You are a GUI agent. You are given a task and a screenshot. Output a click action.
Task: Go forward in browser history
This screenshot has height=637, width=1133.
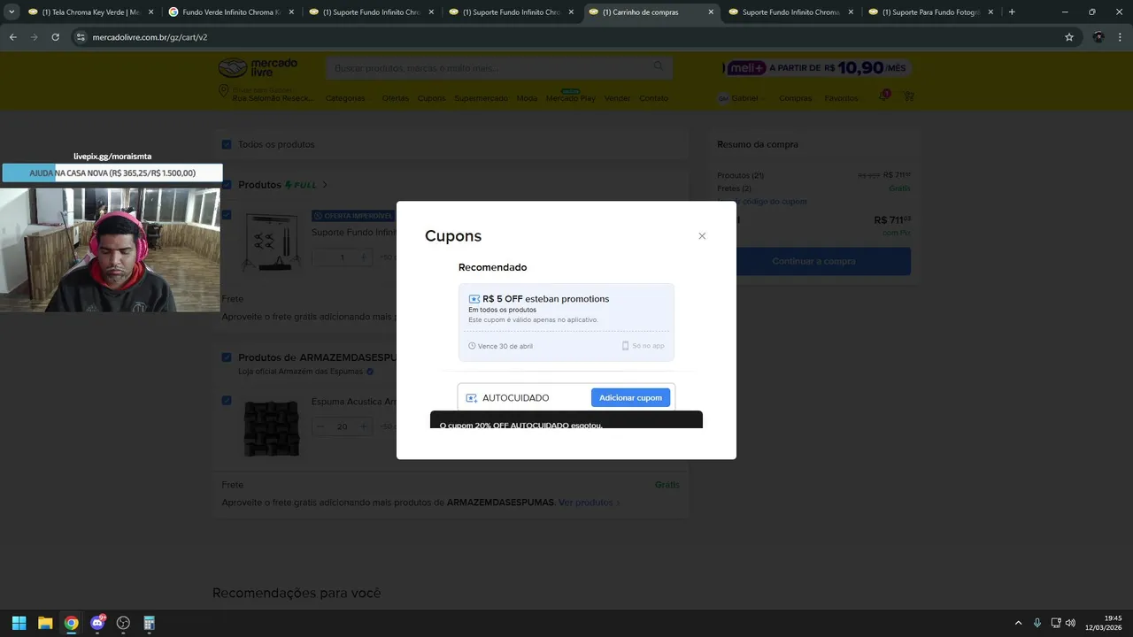tap(35, 37)
